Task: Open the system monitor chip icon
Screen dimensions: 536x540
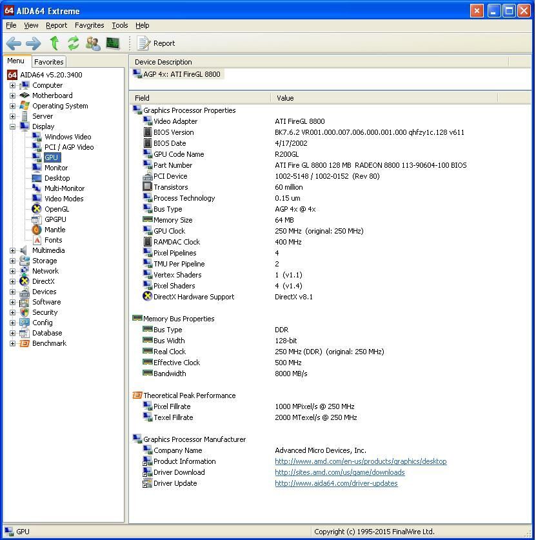Action: pos(113,43)
